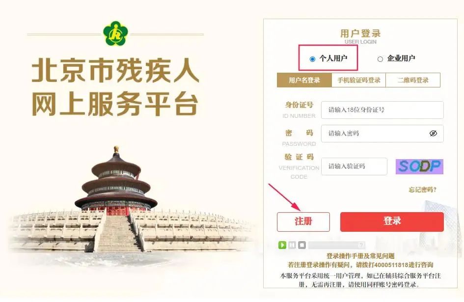Switch to 手机验证码登录 tab
Screen dimensions: 464x302
(x=358, y=80)
